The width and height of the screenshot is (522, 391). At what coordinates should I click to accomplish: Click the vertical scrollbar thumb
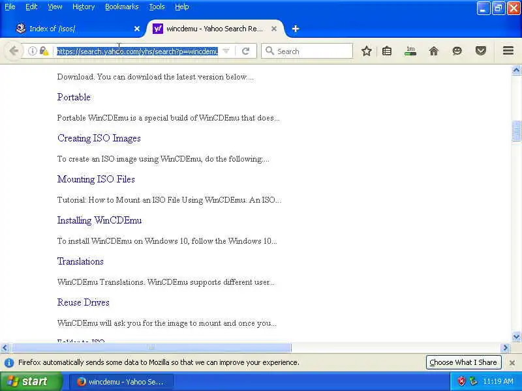click(516, 132)
